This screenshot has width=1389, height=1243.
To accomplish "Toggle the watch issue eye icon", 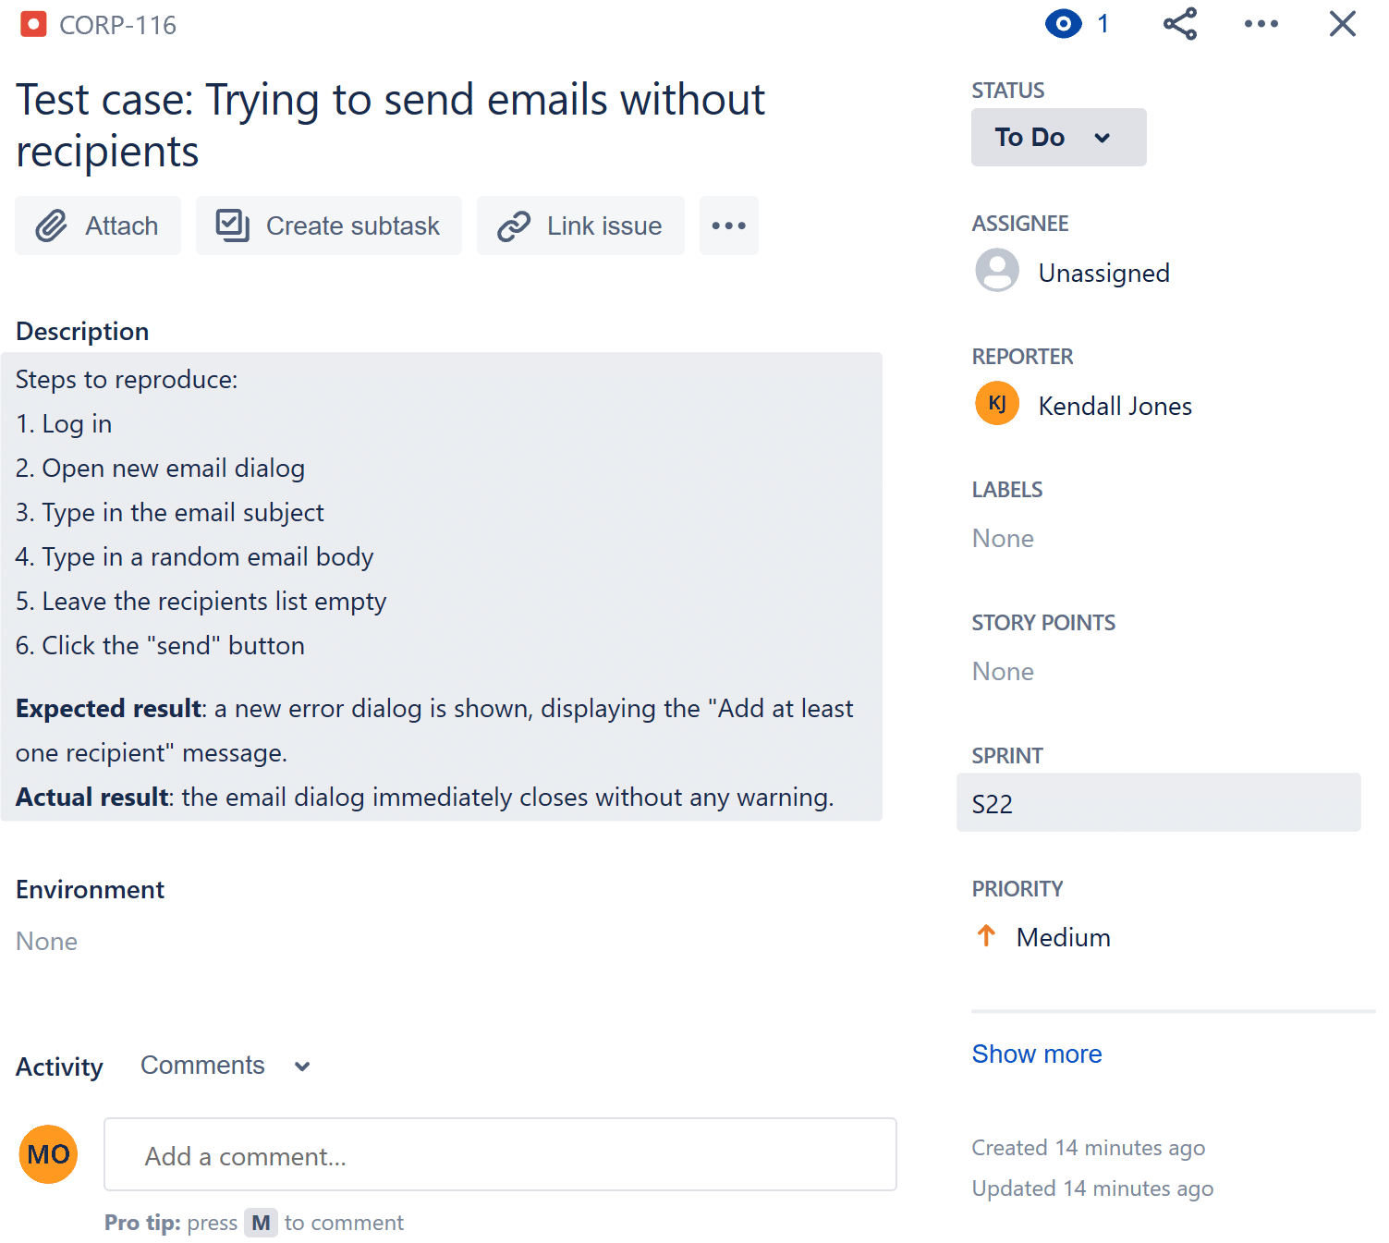I will click(x=1063, y=24).
